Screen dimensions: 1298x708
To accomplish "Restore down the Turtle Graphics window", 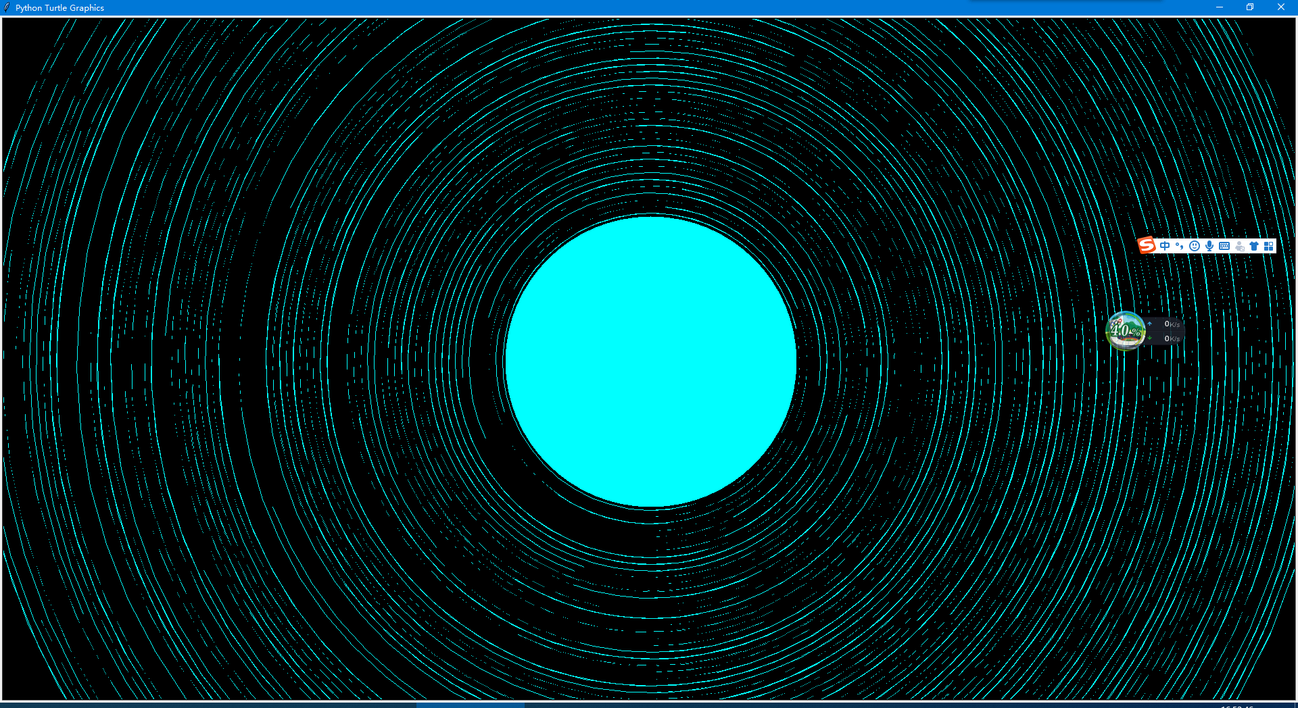I will (x=1250, y=7).
